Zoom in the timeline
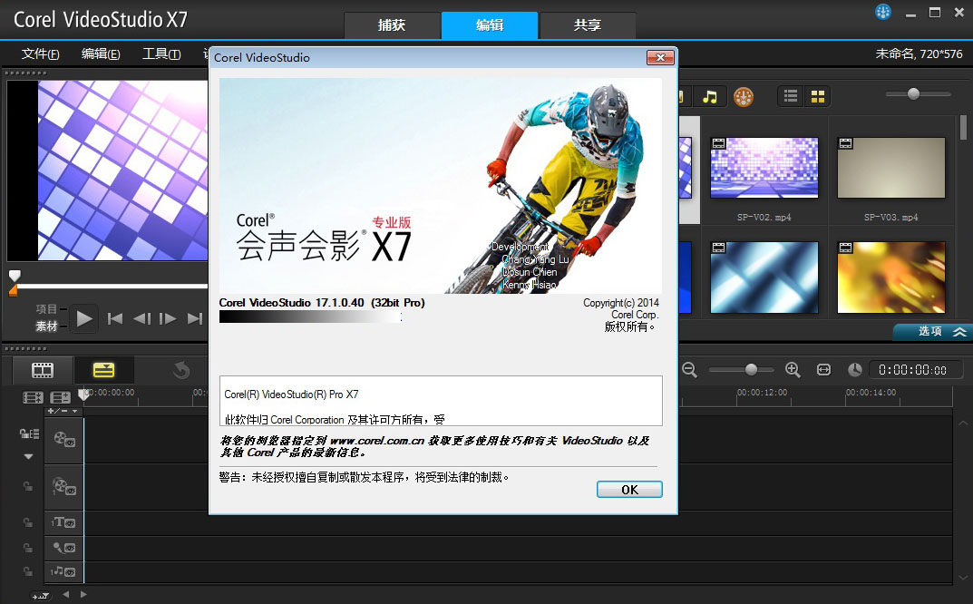This screenshot has height=604, width=973. (793, 370)
